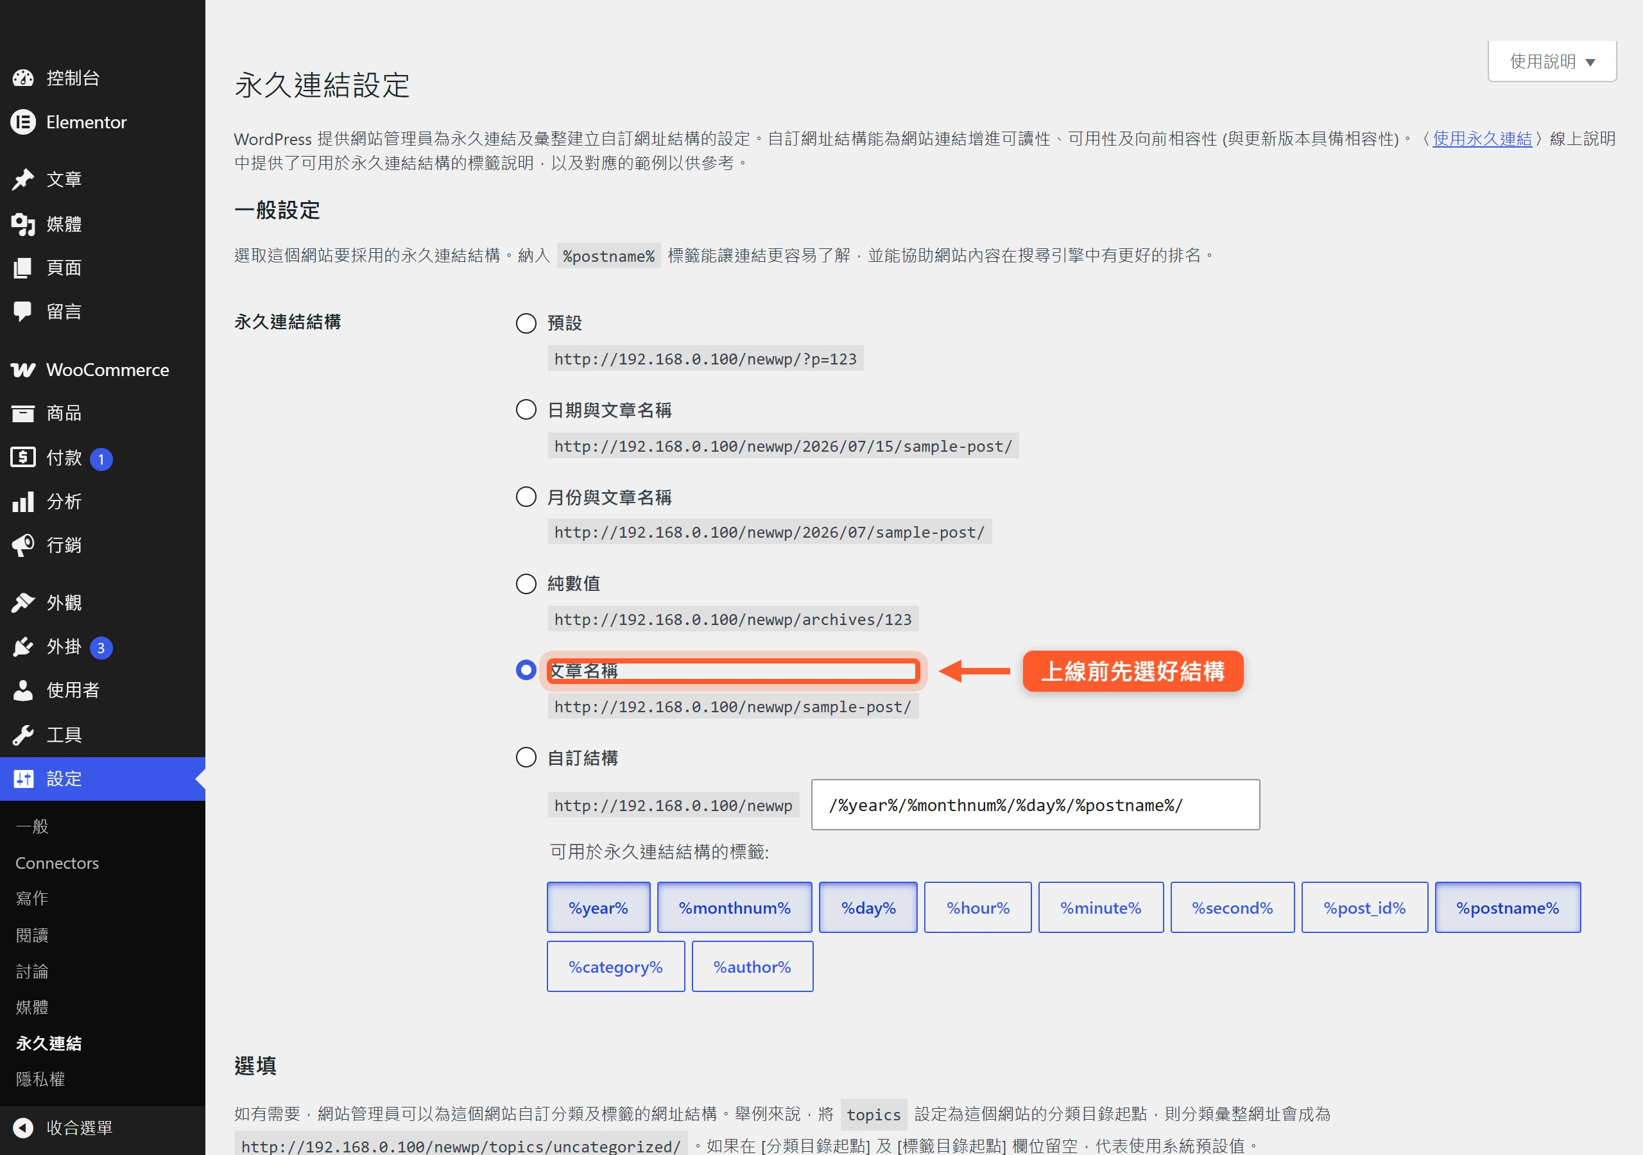Open the Elementor logo icon

[23, 123]
